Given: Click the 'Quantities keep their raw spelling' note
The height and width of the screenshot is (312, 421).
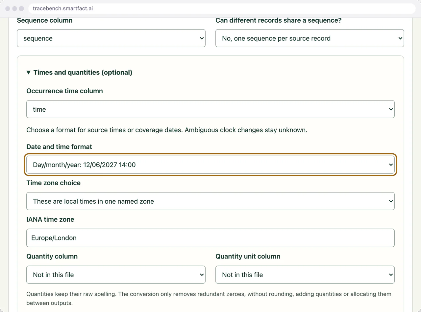Looking at the screenshot, I should (x=209, y=298).
